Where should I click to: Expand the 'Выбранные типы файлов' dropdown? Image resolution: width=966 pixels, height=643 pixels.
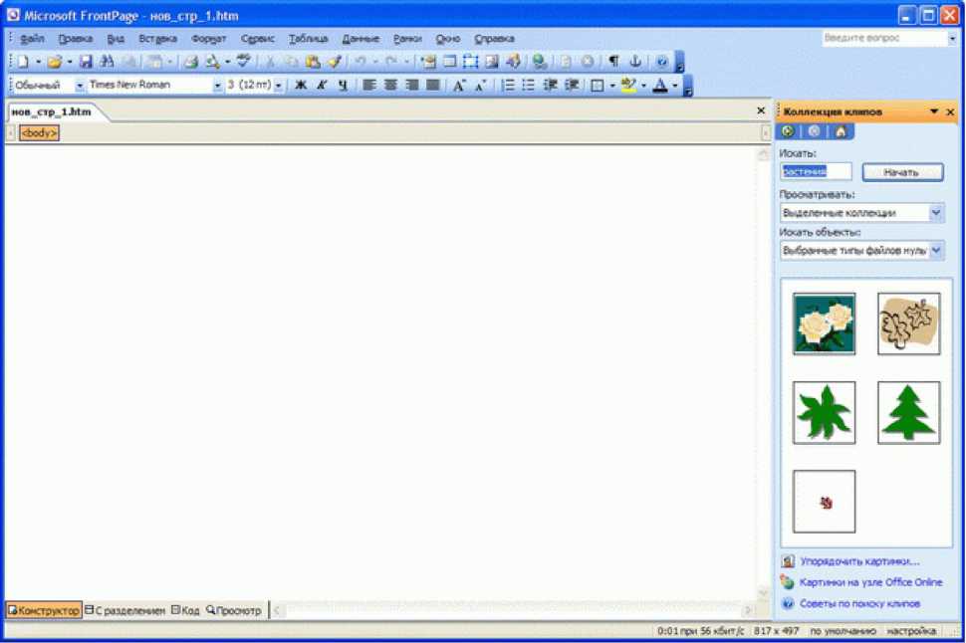936,251
